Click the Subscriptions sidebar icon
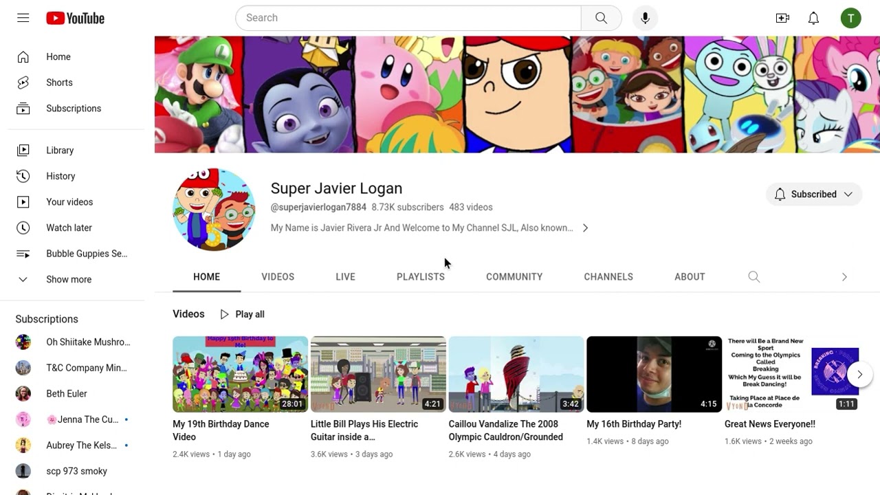 23,109
